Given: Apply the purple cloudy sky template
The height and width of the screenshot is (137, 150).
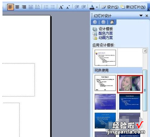Looking at the screenshot, I should tap(105, 102).
